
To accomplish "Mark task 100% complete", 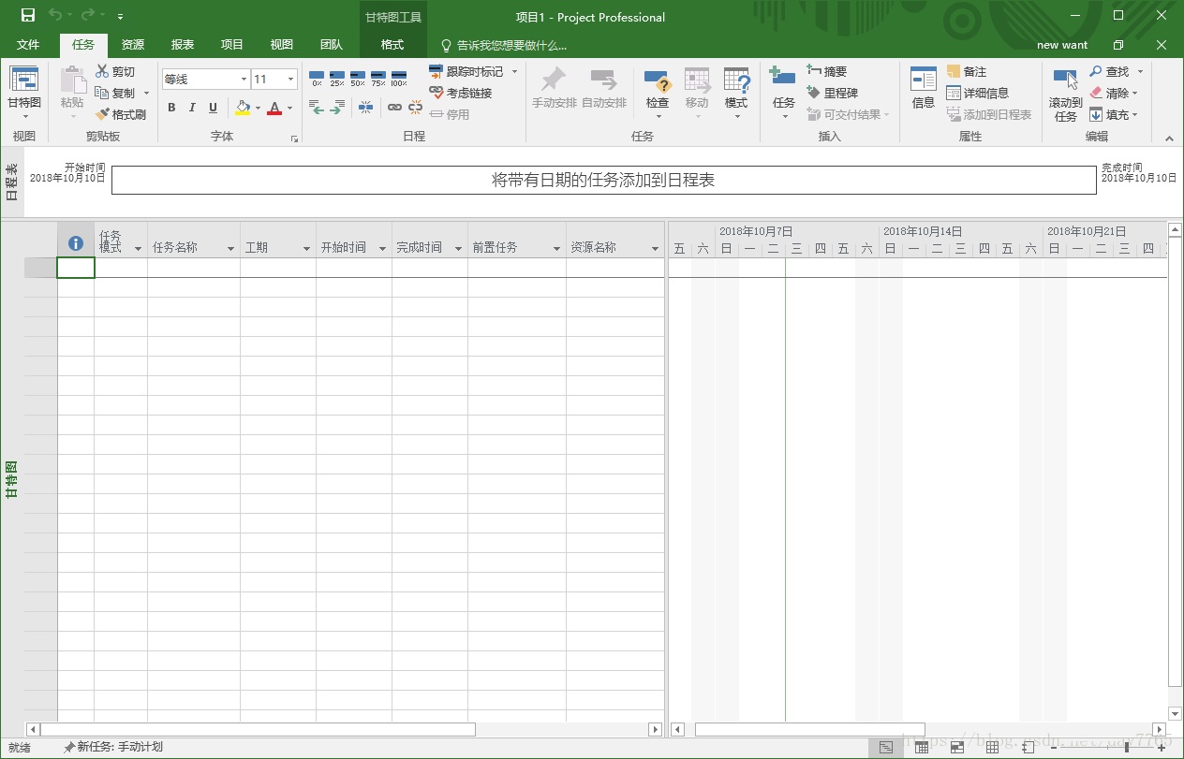I will click(399, 78).
